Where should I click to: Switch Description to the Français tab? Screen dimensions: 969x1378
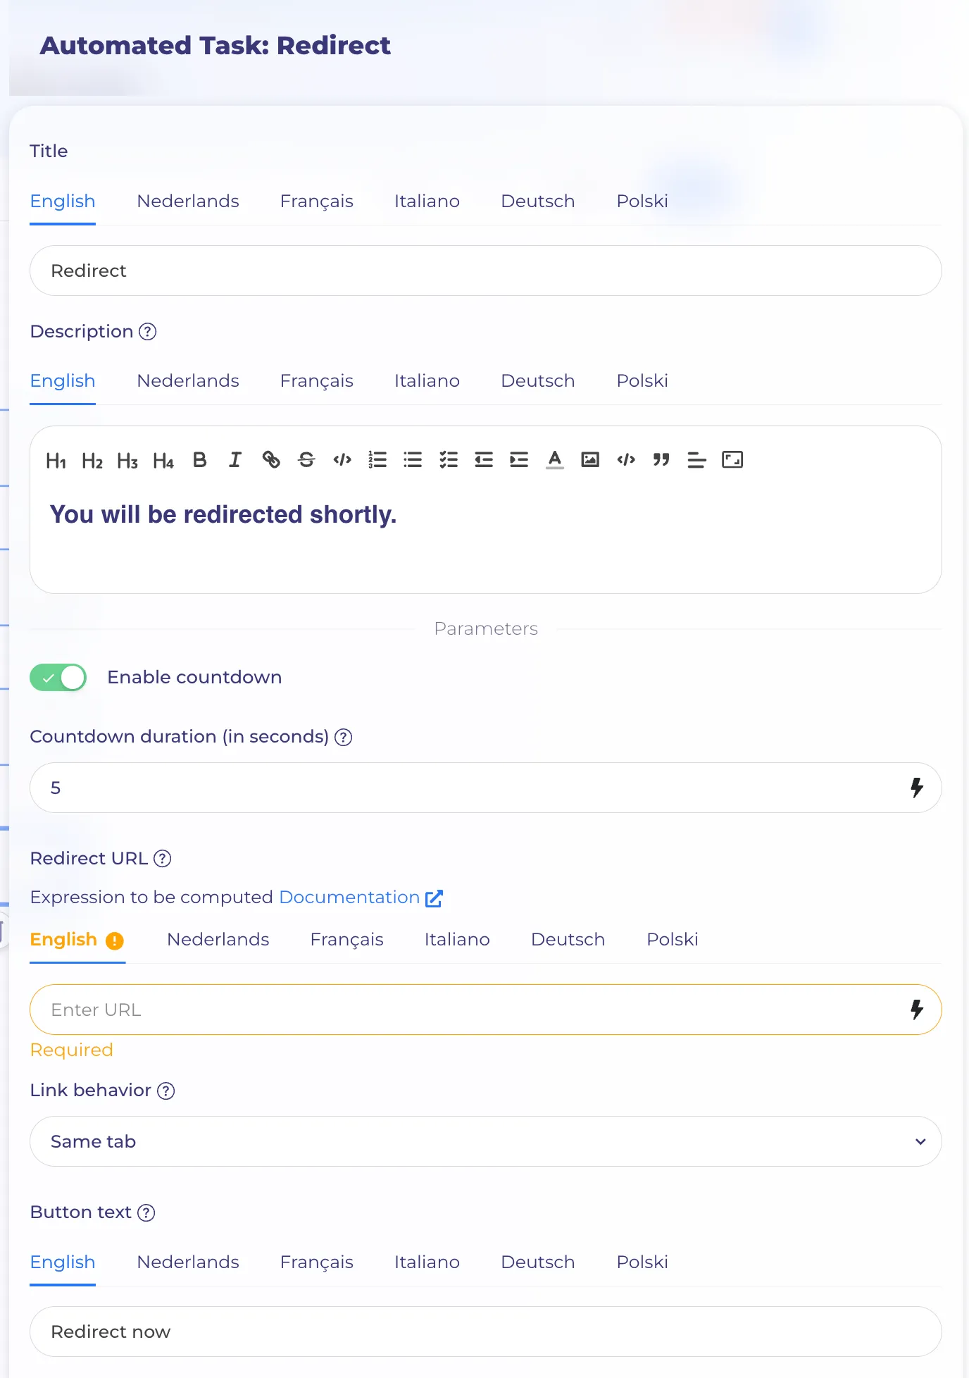pyautogui.click(x=317, y=381)
